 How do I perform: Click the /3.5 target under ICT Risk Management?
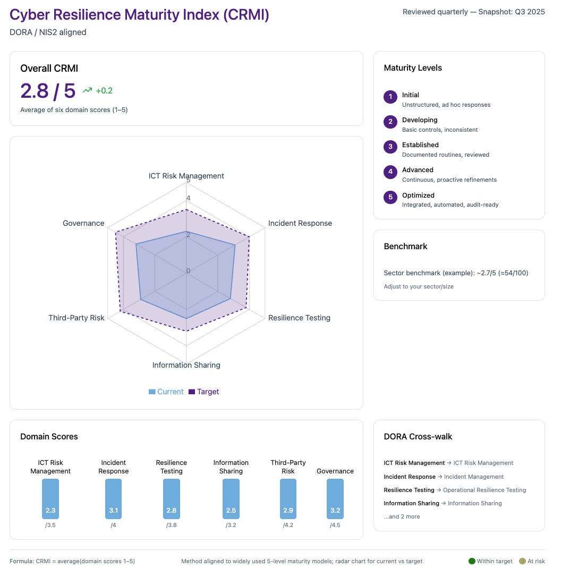point(50,525)
